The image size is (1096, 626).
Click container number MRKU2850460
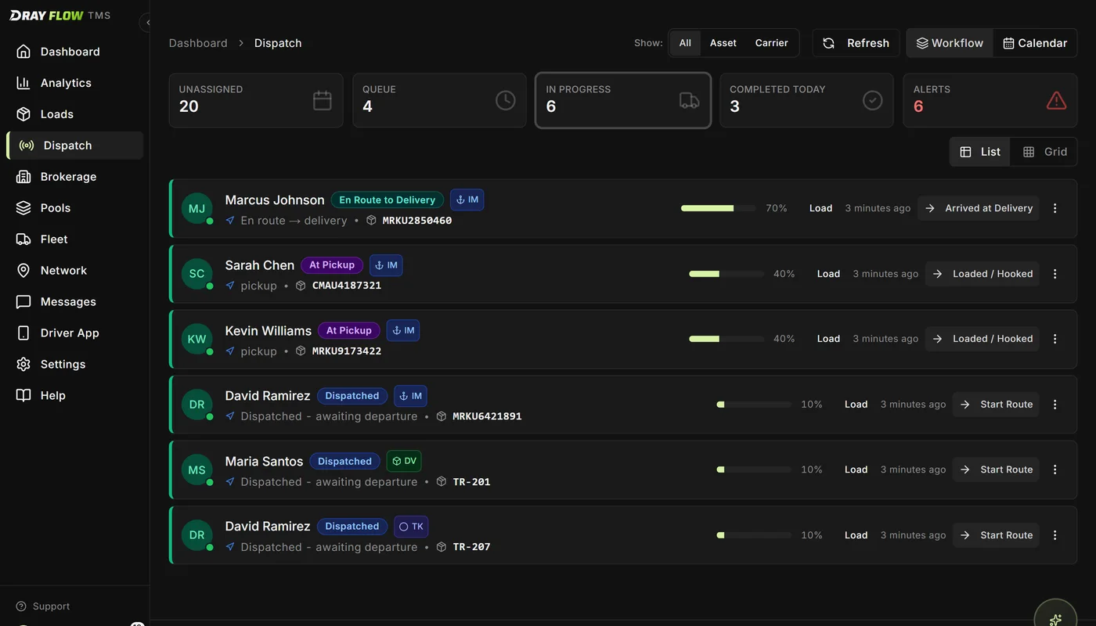417,221
